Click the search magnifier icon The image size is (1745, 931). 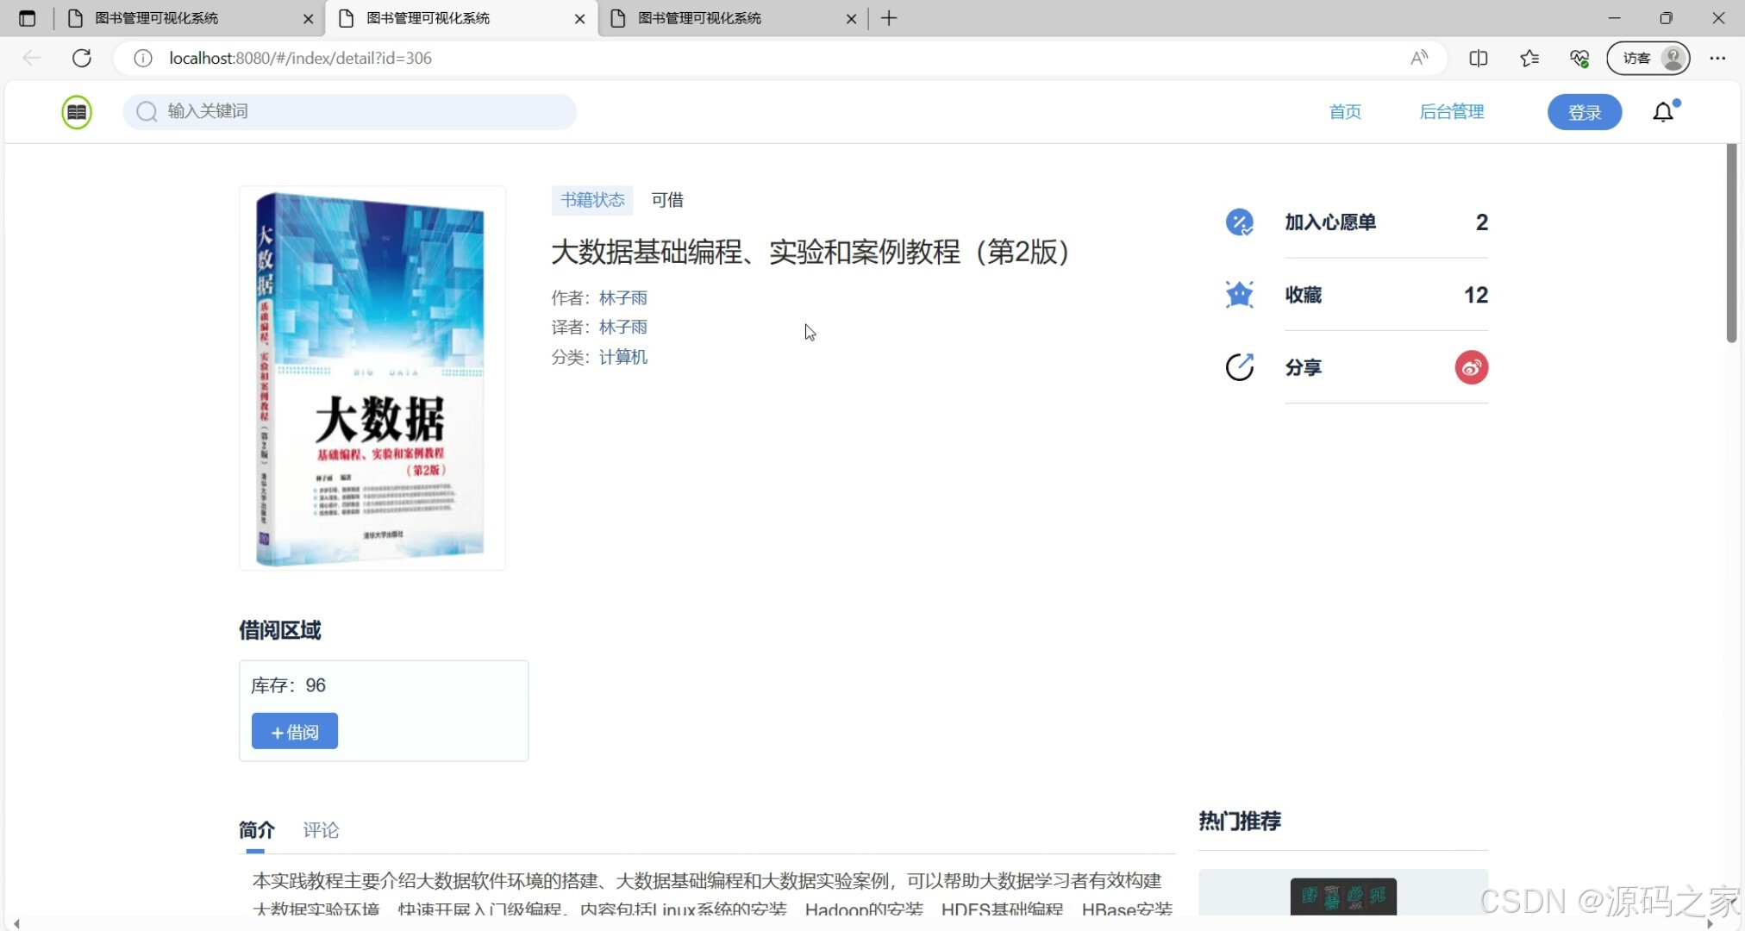(147, 111)
